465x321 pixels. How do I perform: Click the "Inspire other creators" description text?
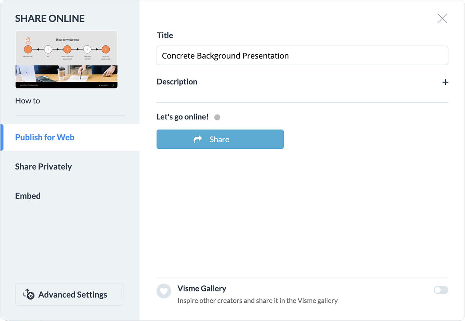[257, 300]
